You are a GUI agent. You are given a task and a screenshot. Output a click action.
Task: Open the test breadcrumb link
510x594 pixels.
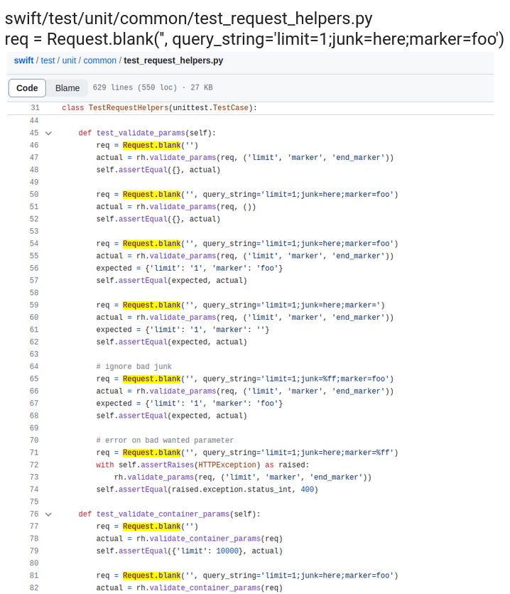pyautogui.click(x=48, y=60)
